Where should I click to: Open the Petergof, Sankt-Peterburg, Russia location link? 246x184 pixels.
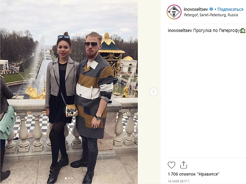click(211, 15)
